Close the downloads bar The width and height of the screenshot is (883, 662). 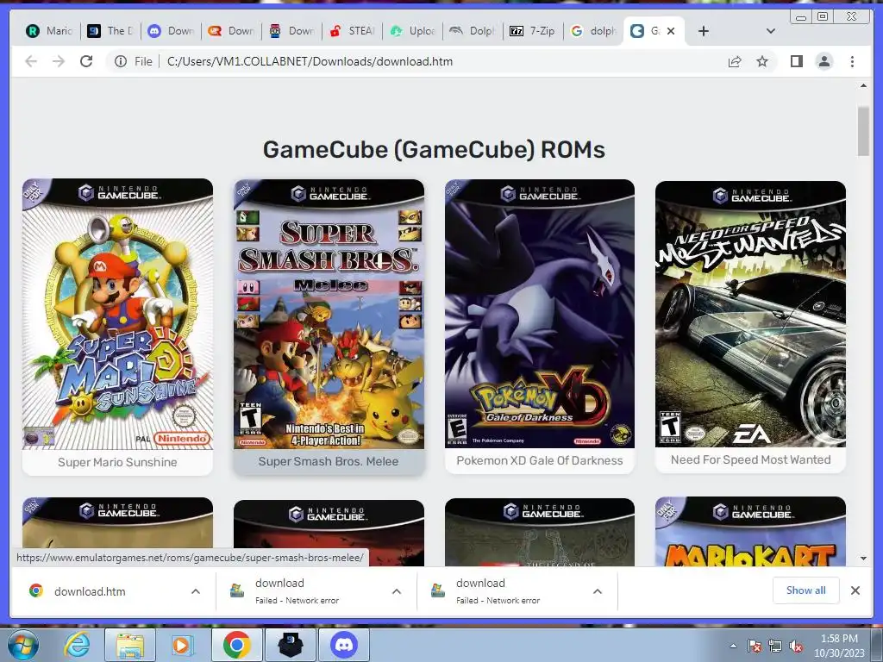[x=855, y=590]
